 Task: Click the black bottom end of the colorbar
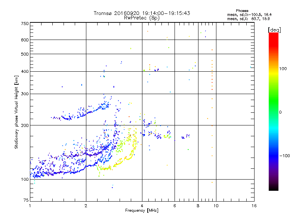(274, 188)
